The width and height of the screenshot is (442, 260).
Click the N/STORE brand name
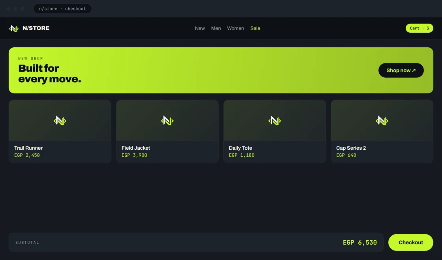[36, 28]
